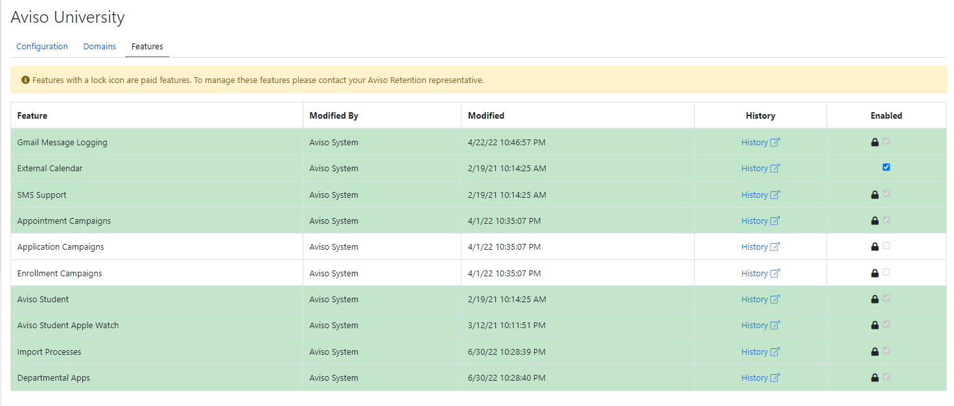
Task: Click the lock icon in Import Processes row
Action: pyautogui.click(x=875, y=352)
